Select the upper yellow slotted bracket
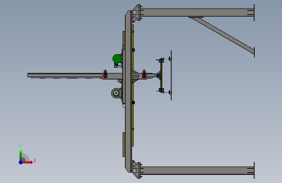 (124, 38)
